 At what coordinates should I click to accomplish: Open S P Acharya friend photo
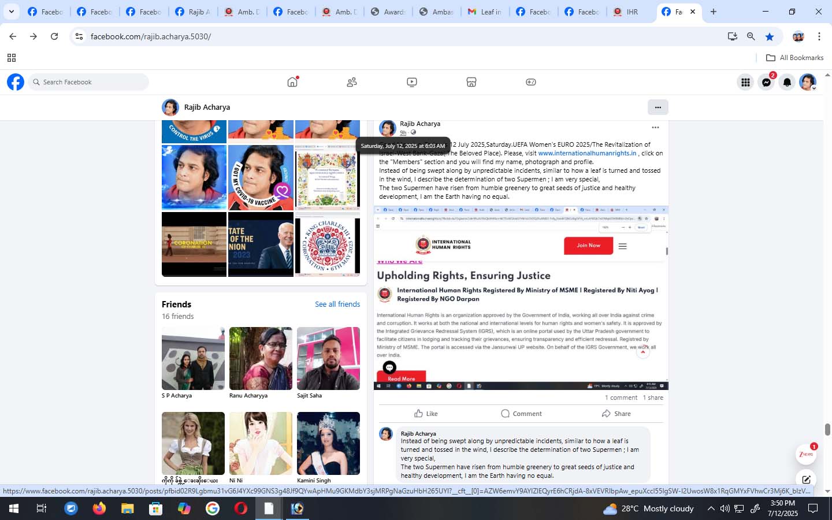pos(193,358)
